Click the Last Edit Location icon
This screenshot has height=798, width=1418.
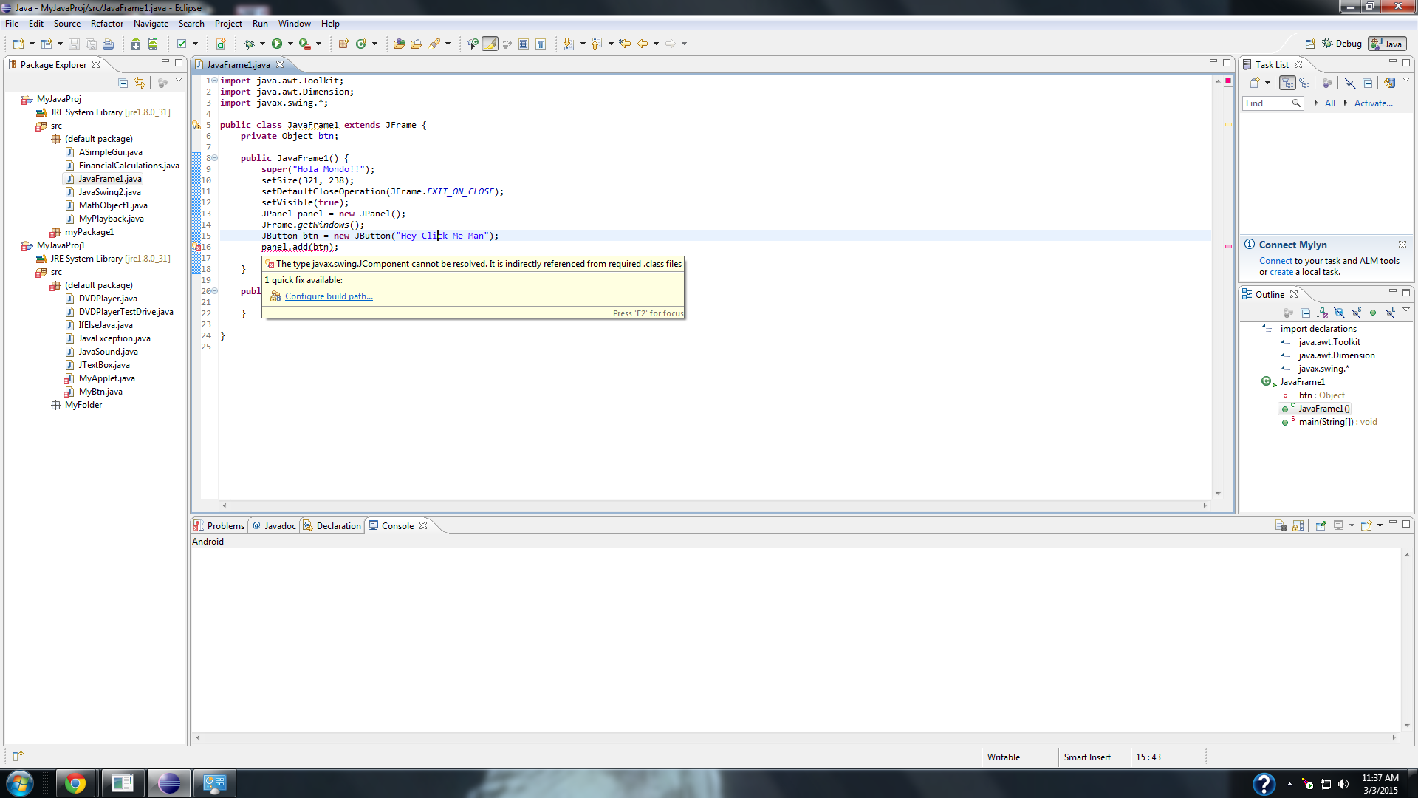click(625, 44)
